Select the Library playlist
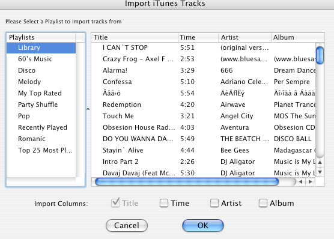This screenshot has width=334, height=239. coord(41,47)
